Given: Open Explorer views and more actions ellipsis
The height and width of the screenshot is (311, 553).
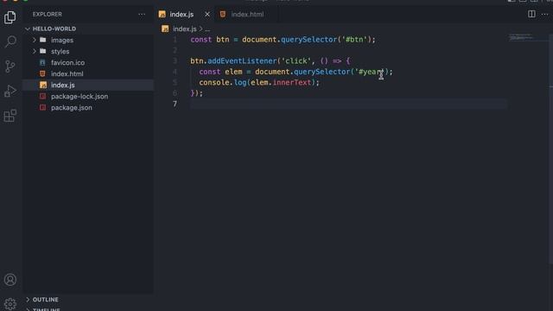Looking at the screenshot, I should [142, 15].
